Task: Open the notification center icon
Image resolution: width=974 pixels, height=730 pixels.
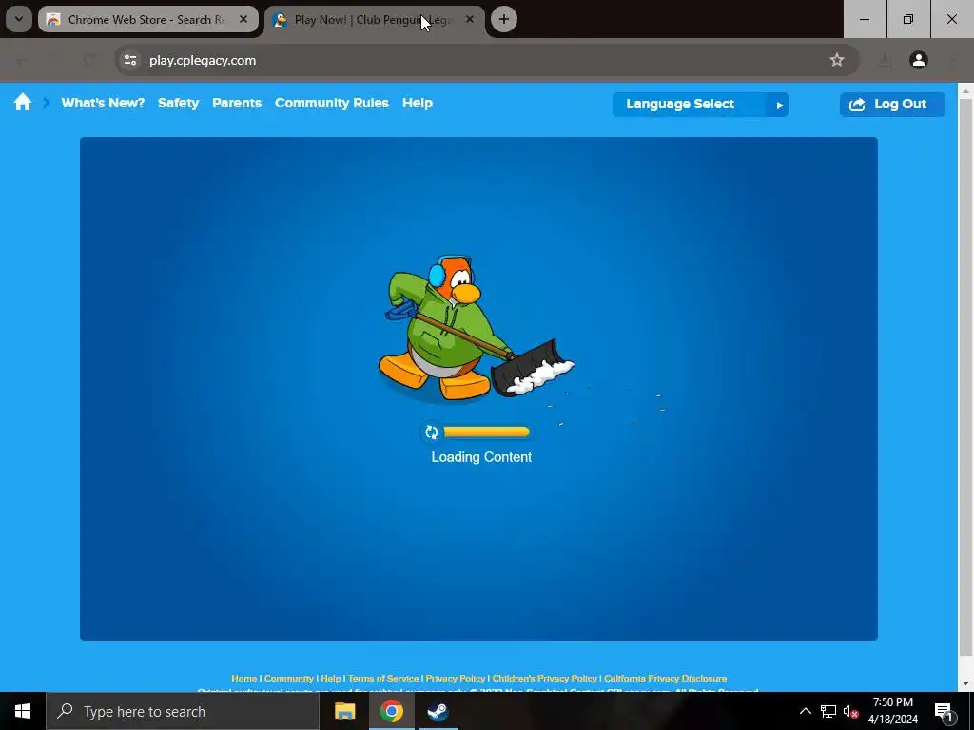Action: click(944, 711)
